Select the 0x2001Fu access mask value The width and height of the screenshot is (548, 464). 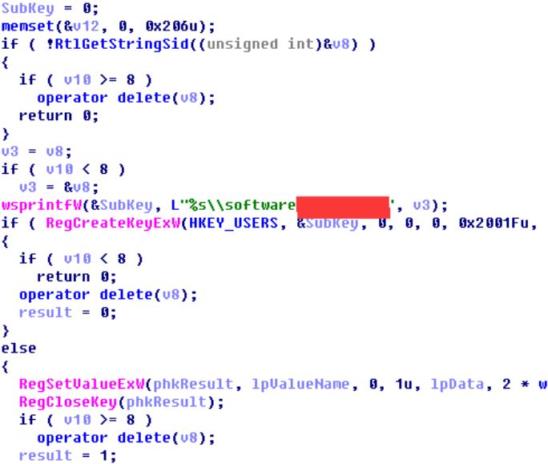coord(494,223)
